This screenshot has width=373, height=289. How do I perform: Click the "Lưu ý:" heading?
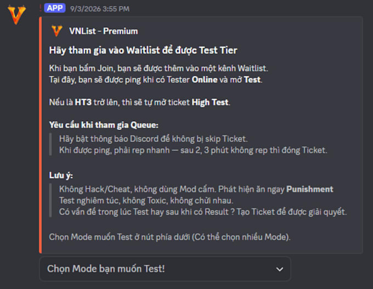pyautogui.click(x=61, y=175)
